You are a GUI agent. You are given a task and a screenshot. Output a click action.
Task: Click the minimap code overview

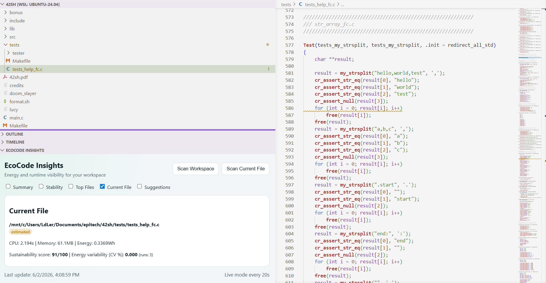click(x=530, y=146)
